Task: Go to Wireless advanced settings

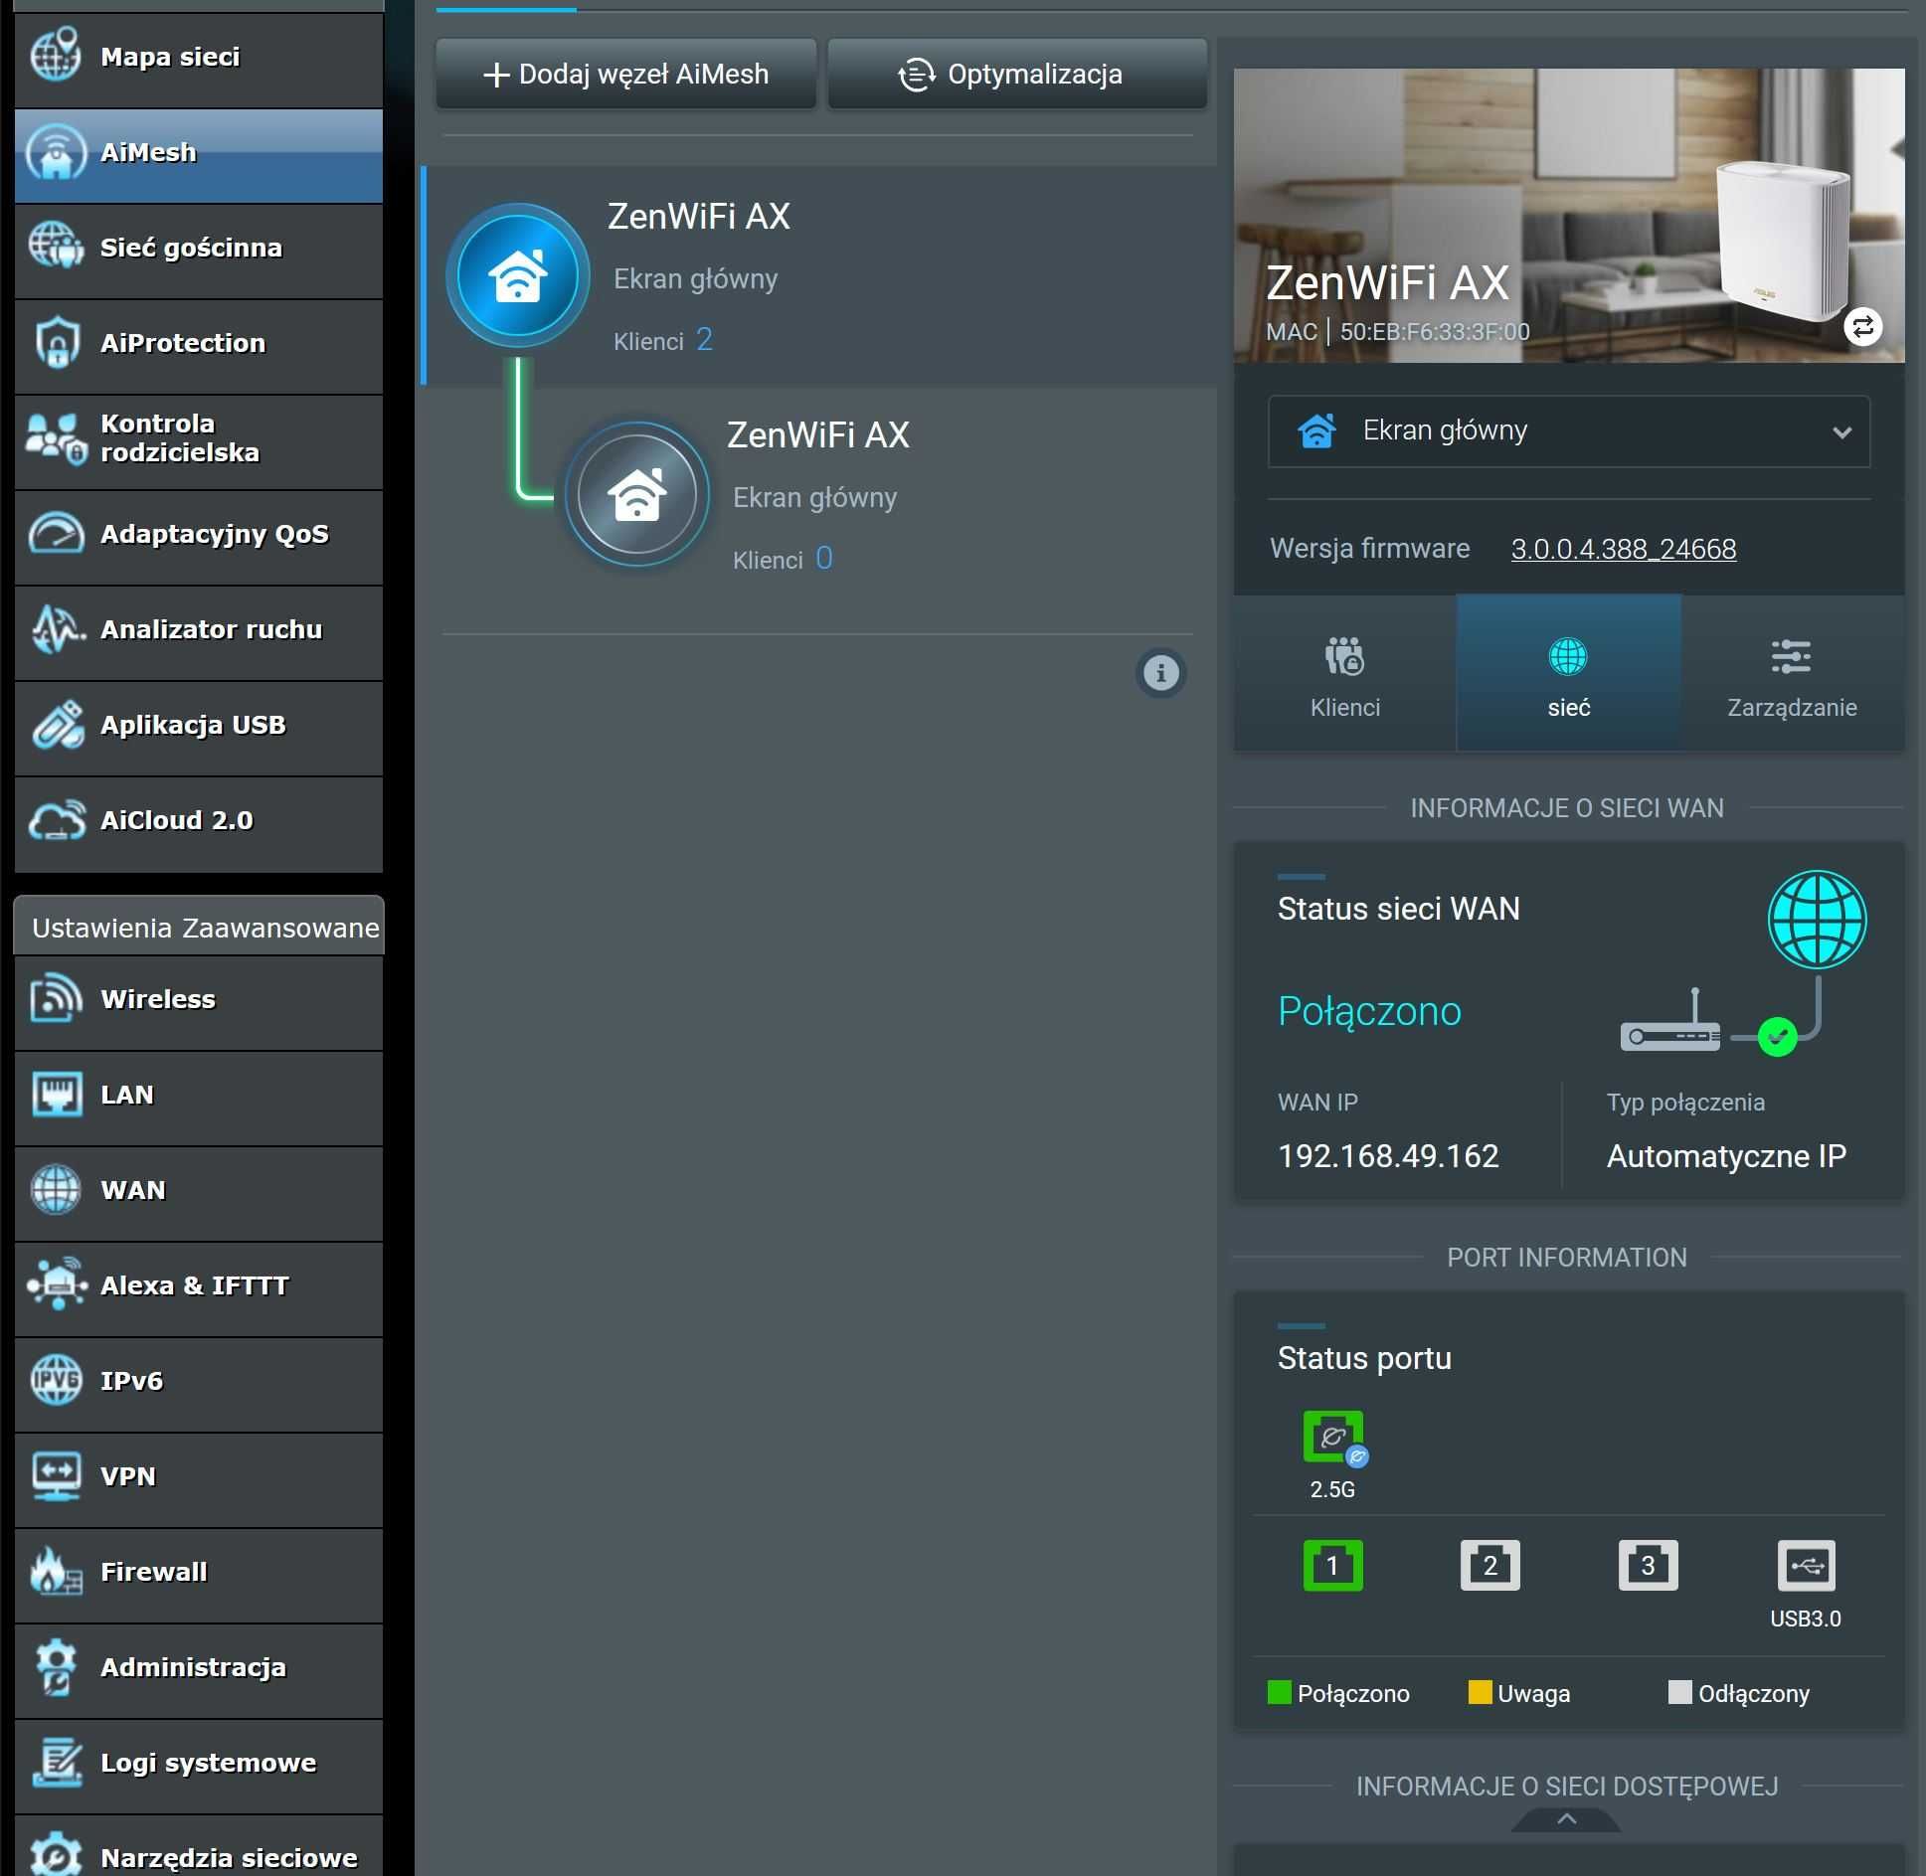Action: [x=199, y=1000]
